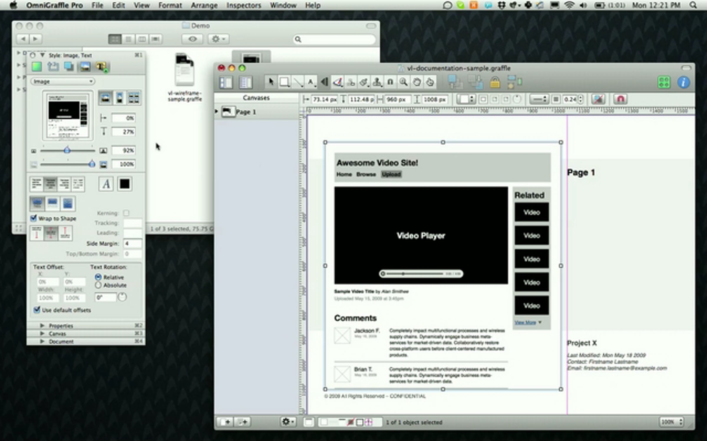The height and width of the screenshot is (441, 707).
Task: Open the Arrange menu
Action: pos(204,5)
